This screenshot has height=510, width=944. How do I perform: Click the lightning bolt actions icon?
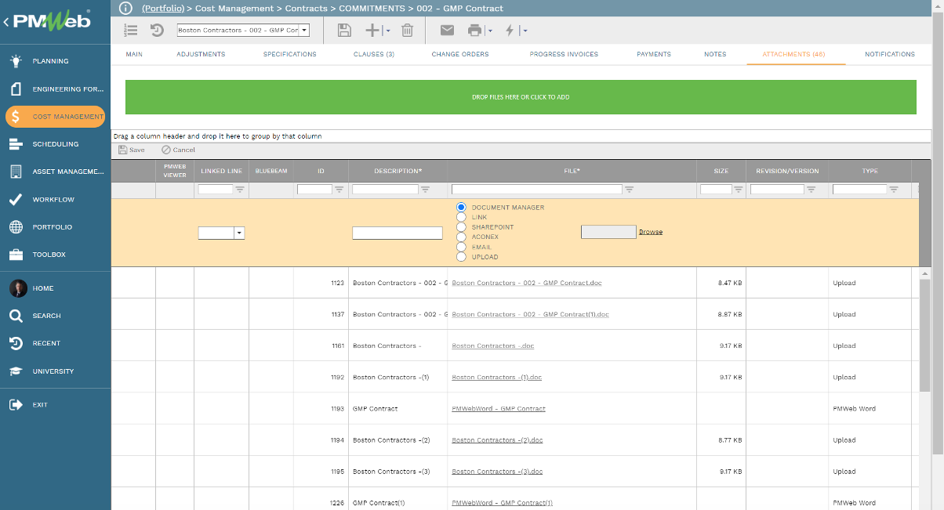click(510, 31)
